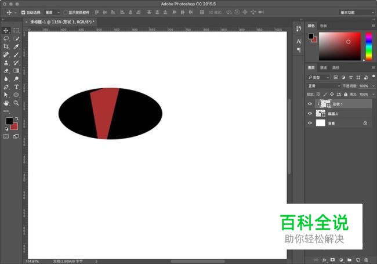Switch to the 通道 channels tab
Screen dimensions: 377x264
[324, 67]
